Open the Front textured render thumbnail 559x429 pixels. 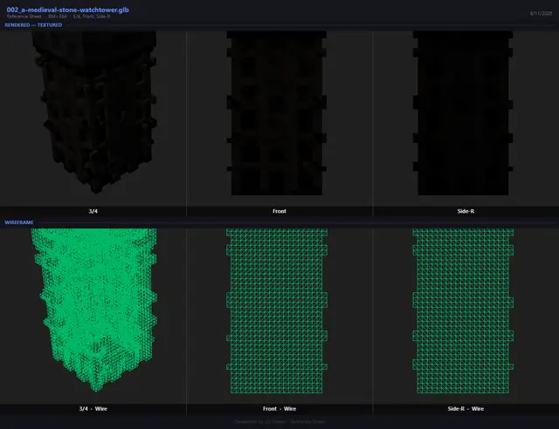pyautogui.click(x=279, y=119)
